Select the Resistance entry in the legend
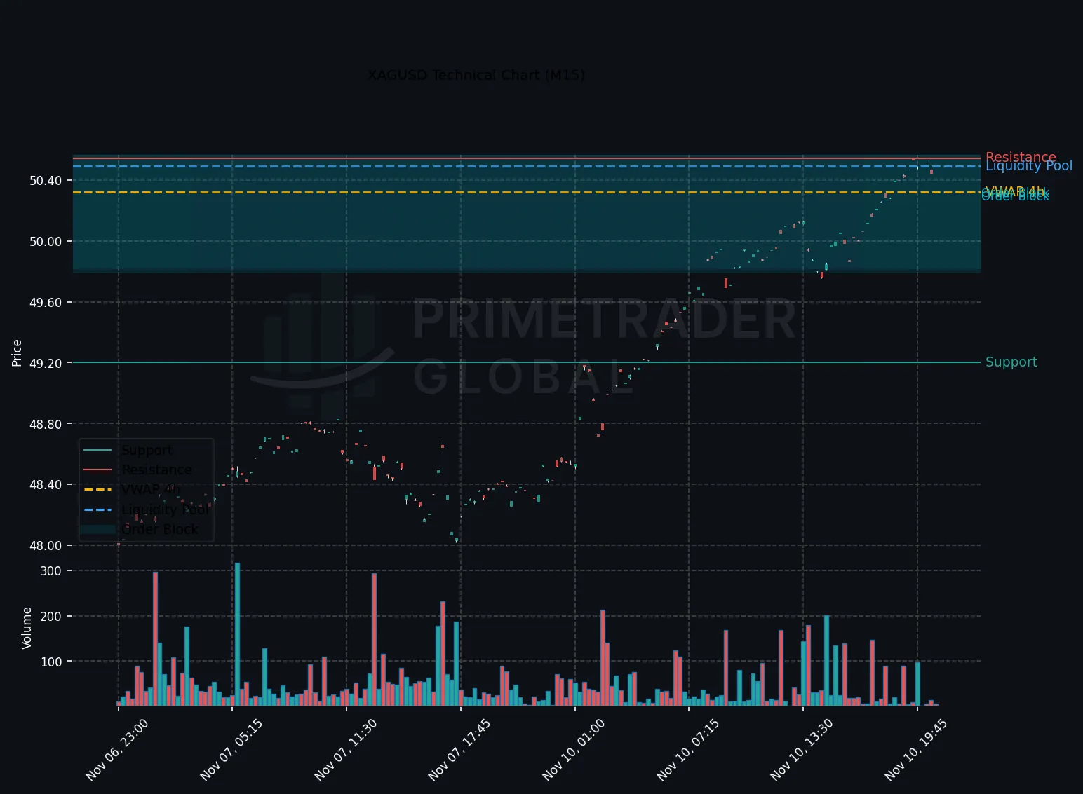Viewport: 1083px width, 794px height. (156, 470)
